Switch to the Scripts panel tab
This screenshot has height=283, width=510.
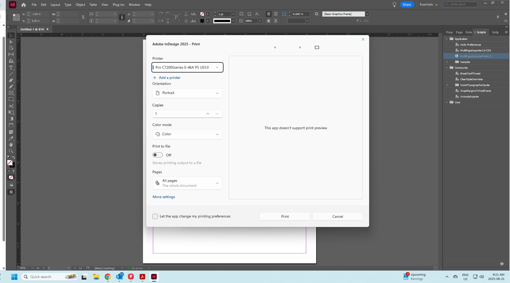pyautogui.click(x=481, y=32)
